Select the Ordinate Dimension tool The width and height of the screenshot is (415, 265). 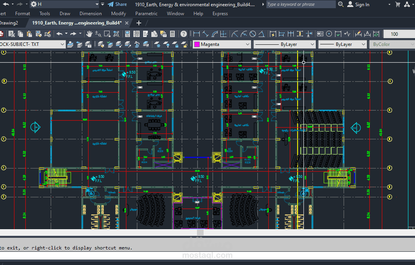click(223, 34)
